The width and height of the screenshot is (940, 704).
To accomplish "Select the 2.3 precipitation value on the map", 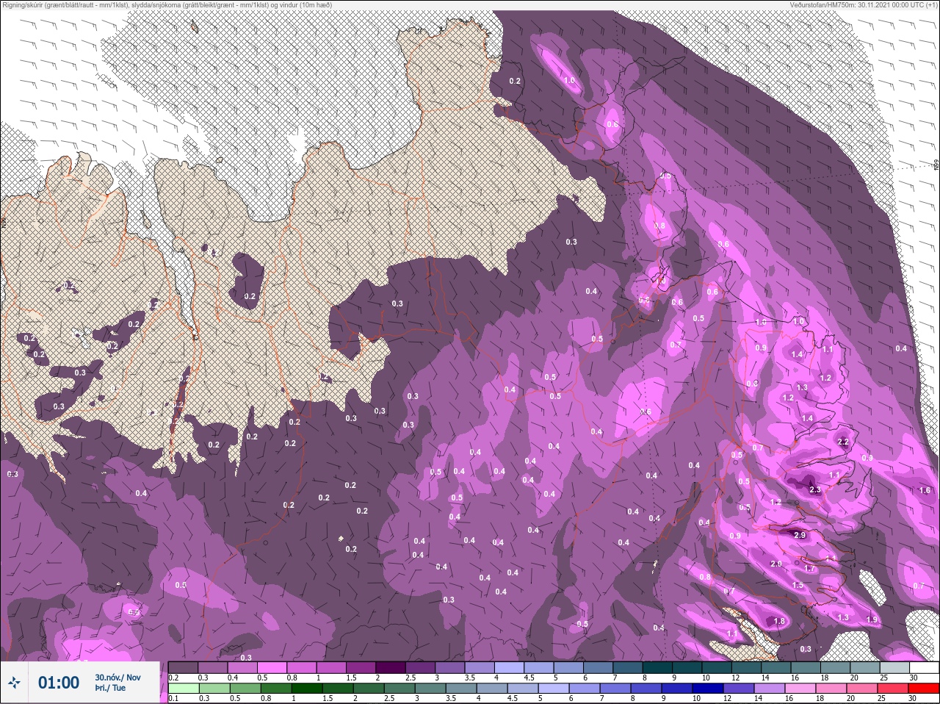I will pyautogui.click(x=814, y=489).
